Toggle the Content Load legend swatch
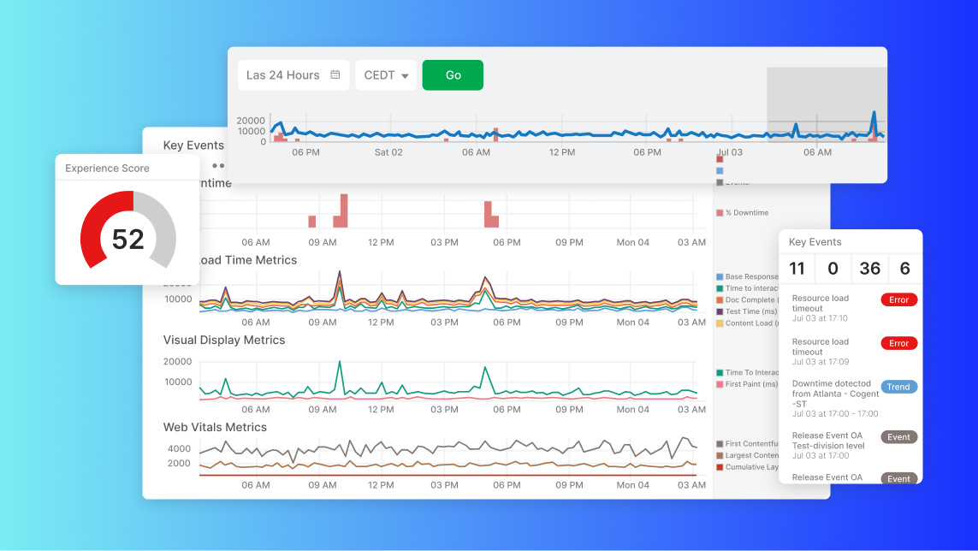Image resolution: width=978 pixels, height=551 pixels. pyautogui.click(x=720, y=323)
